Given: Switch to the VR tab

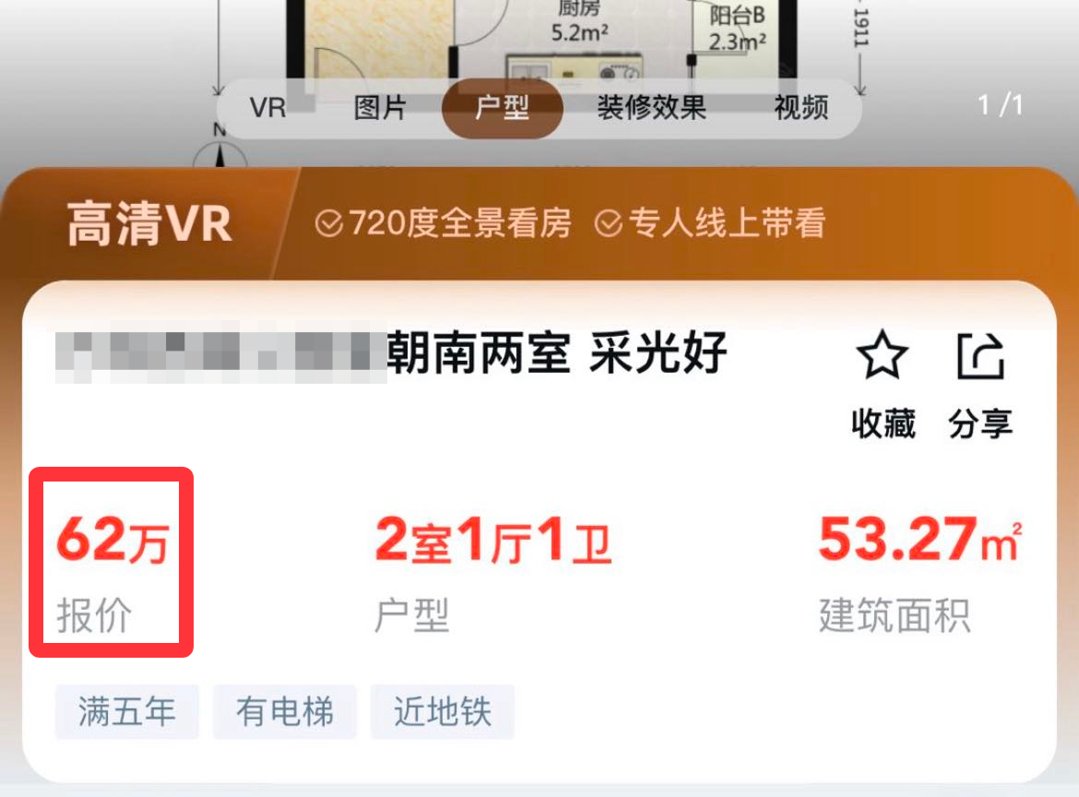Looking at the screenshot, I should [x=267, y=108].
